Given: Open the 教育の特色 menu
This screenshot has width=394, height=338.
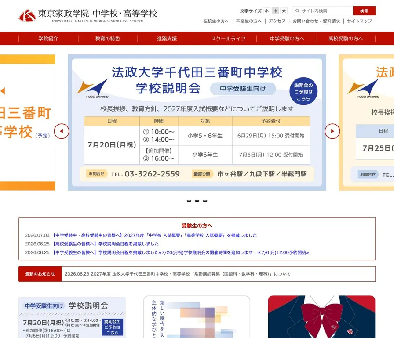Looking at the screenshot, I should coord(108,39).
